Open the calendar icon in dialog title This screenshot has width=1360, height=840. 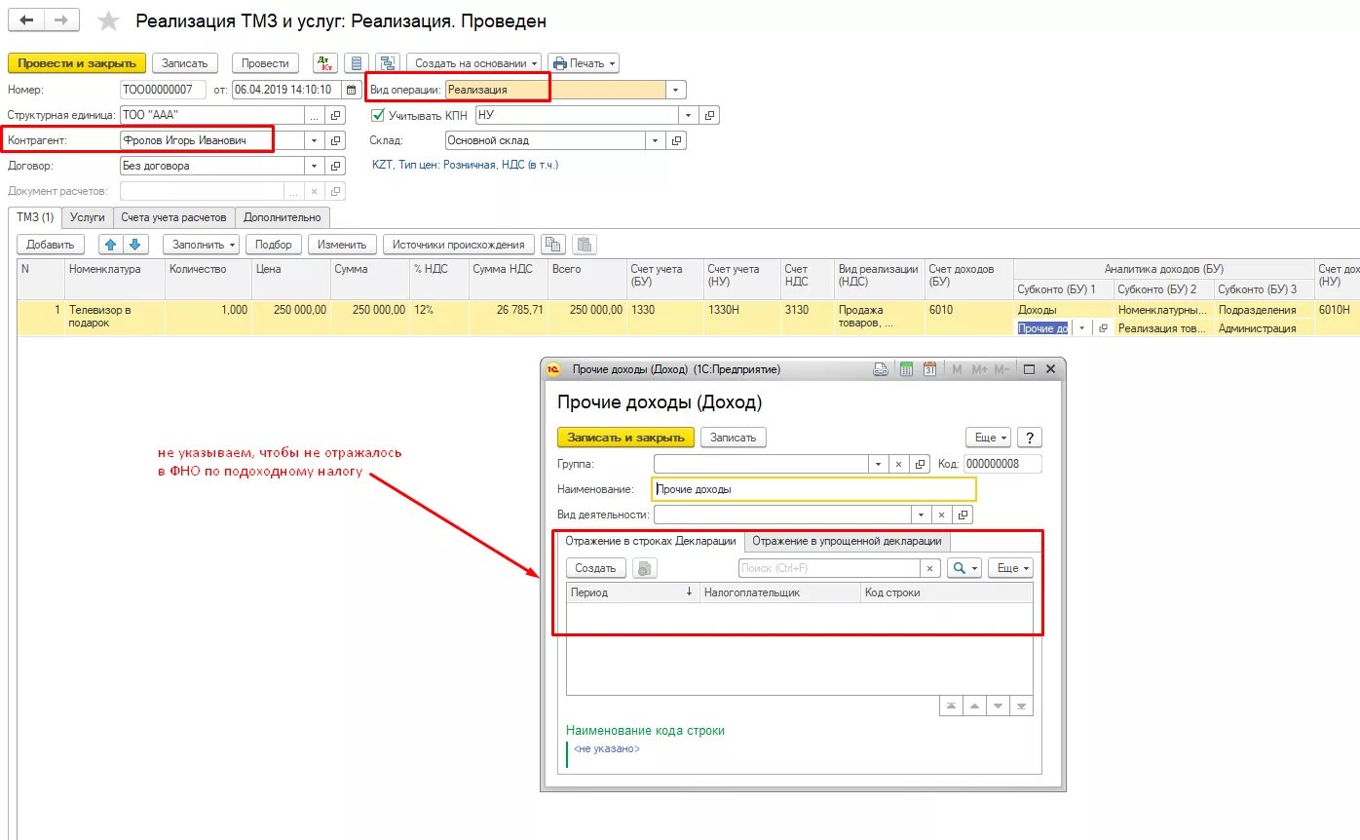coord(929,369)
